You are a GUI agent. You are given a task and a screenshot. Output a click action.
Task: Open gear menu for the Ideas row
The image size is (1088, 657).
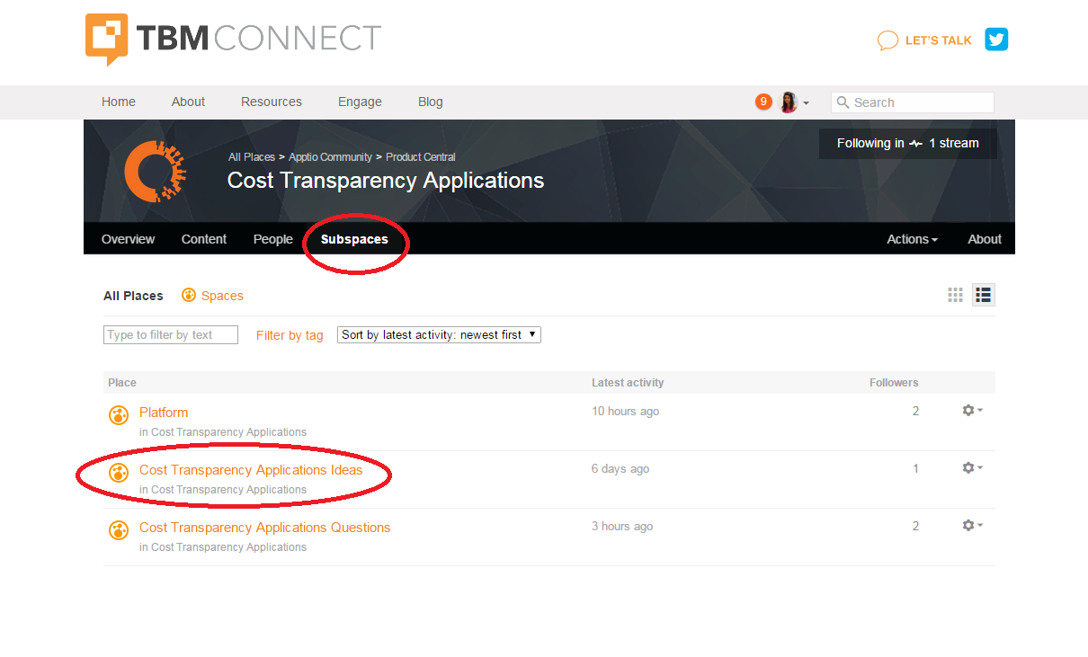pyautogui.click(x=972, y=467)
